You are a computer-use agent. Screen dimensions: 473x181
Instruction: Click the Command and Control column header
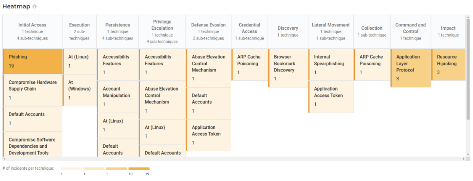coord(410,31)
